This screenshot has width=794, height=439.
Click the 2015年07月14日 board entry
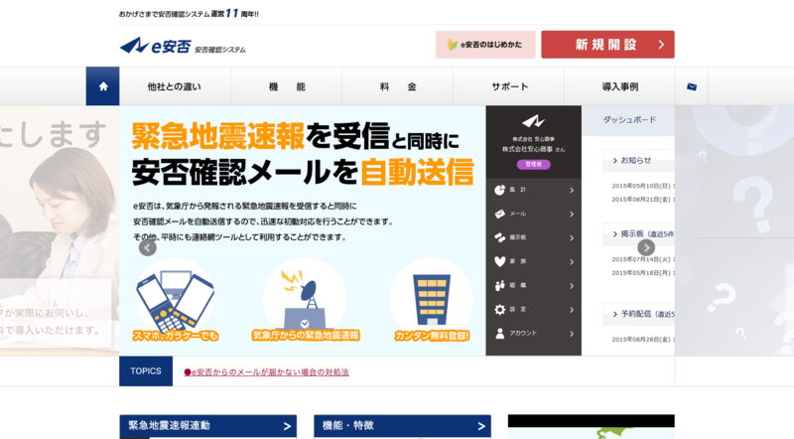pyautogui.click(x=643, y=259)
